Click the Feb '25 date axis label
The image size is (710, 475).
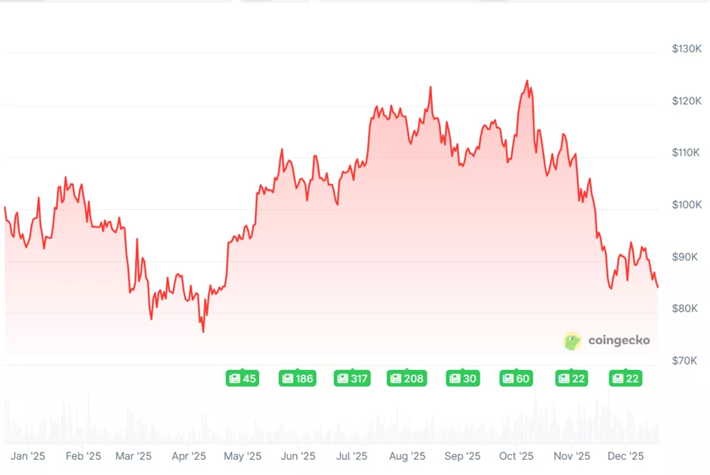coord(83,456)
